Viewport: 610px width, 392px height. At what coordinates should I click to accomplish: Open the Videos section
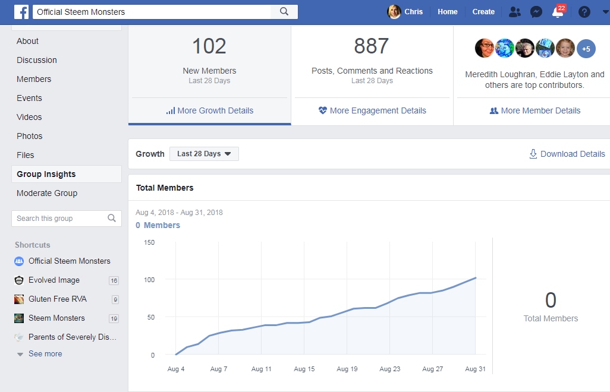[29, 118]
